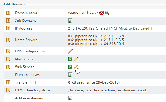Open help icon for Transfer HTTP
Image resolution: width=166 pixels, height=102 pixels.
pos(8,82)
